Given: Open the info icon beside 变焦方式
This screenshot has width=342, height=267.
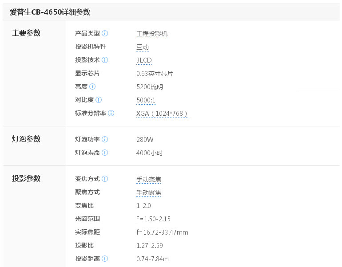Looking at the screenshot, I should click(x=105, y=179).
